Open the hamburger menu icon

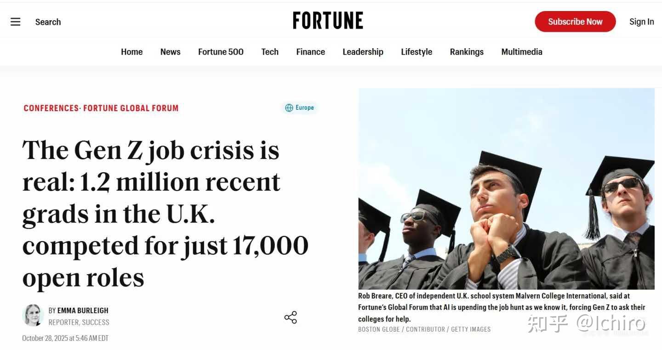point(16,22)
